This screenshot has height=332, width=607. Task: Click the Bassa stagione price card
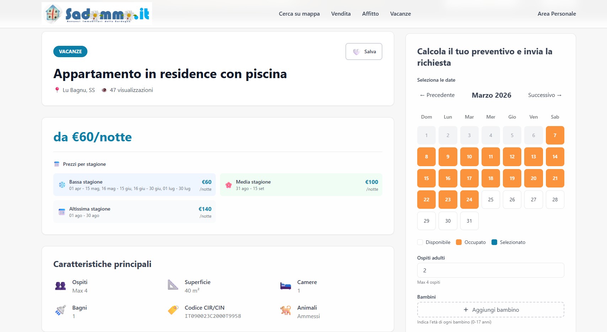pyautogui.click(x=134, y=185)
